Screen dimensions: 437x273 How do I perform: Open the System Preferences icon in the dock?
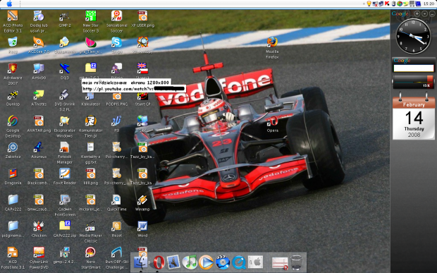(x=255, y=262)
